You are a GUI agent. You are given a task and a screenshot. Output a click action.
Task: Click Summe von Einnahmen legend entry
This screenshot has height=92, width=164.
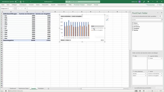(x=97, y=28)
